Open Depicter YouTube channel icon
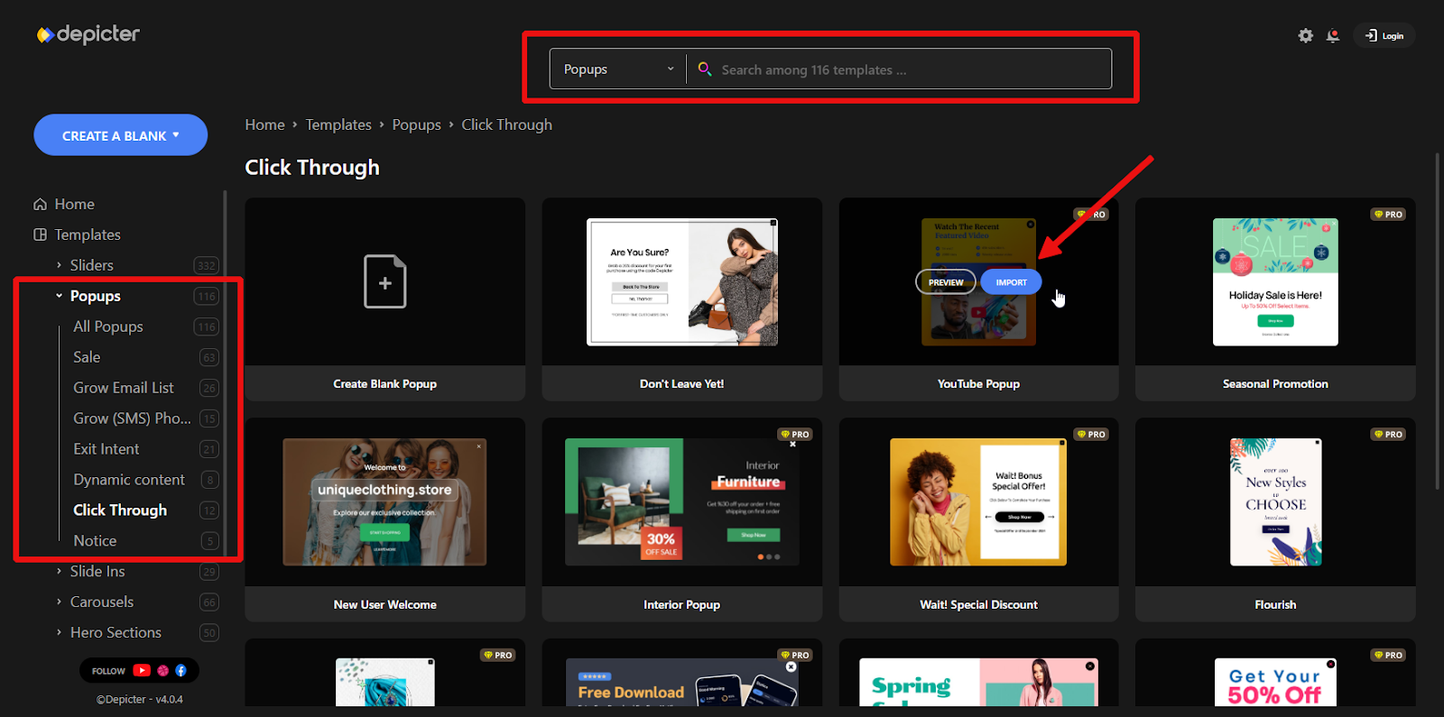This screenshot has height=717, width=1444. pyautogui.click(x=142, y=670)
